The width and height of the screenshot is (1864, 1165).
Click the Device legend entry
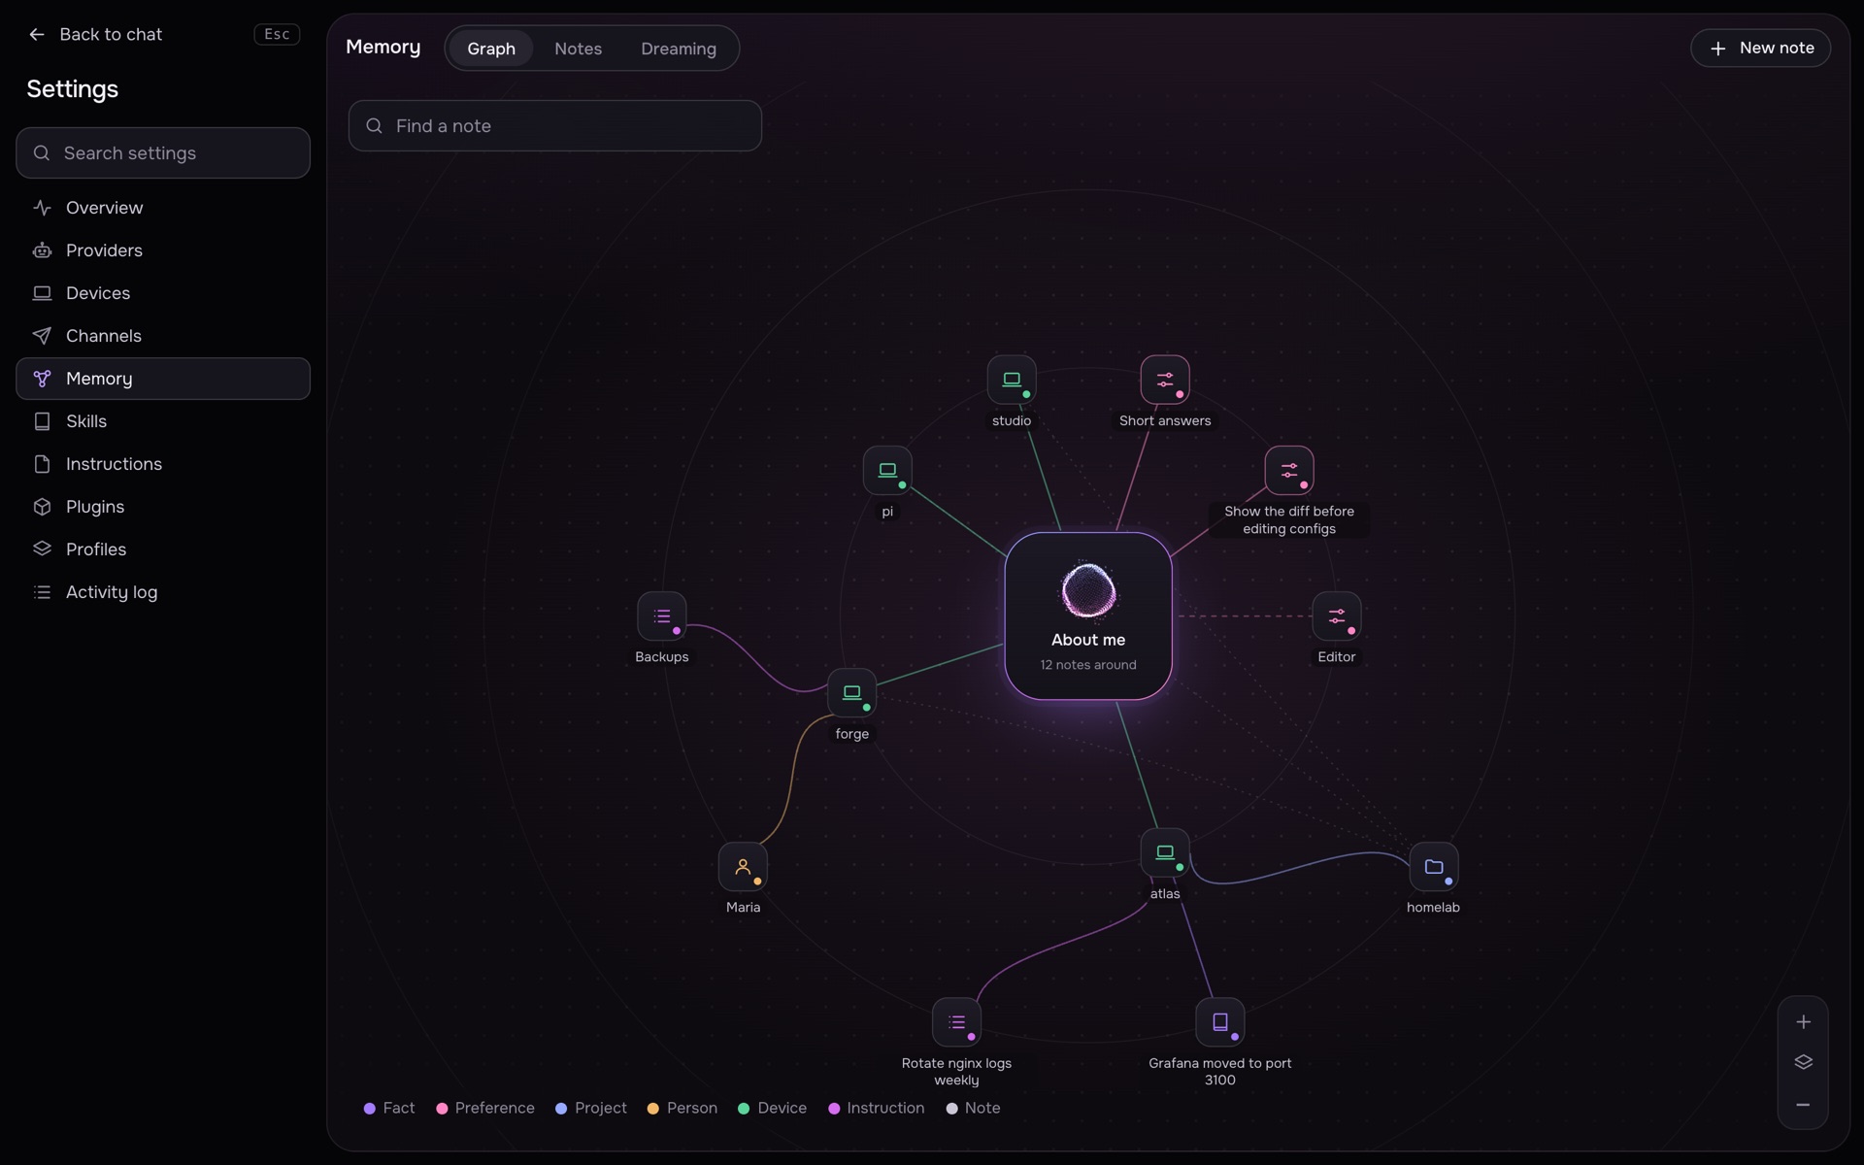[x=773, y=1108]
